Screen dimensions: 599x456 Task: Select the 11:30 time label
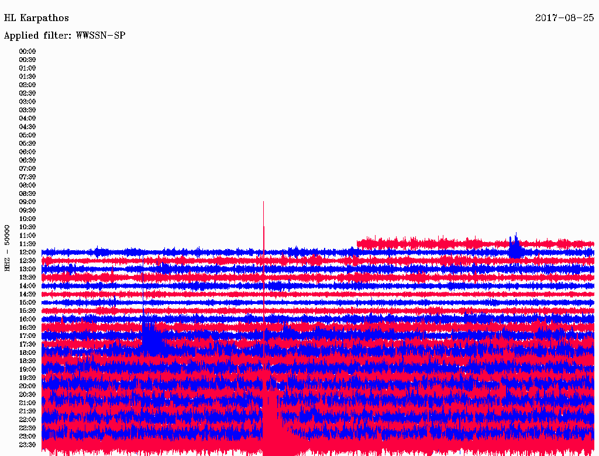(x=27, y=244)
